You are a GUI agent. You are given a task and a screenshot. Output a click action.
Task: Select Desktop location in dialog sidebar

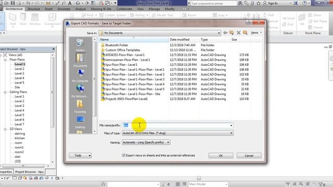pos(80,122)
